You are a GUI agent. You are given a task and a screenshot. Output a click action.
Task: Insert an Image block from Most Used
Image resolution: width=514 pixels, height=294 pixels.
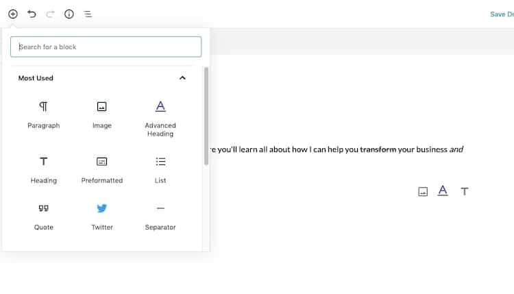coord(102,115)
